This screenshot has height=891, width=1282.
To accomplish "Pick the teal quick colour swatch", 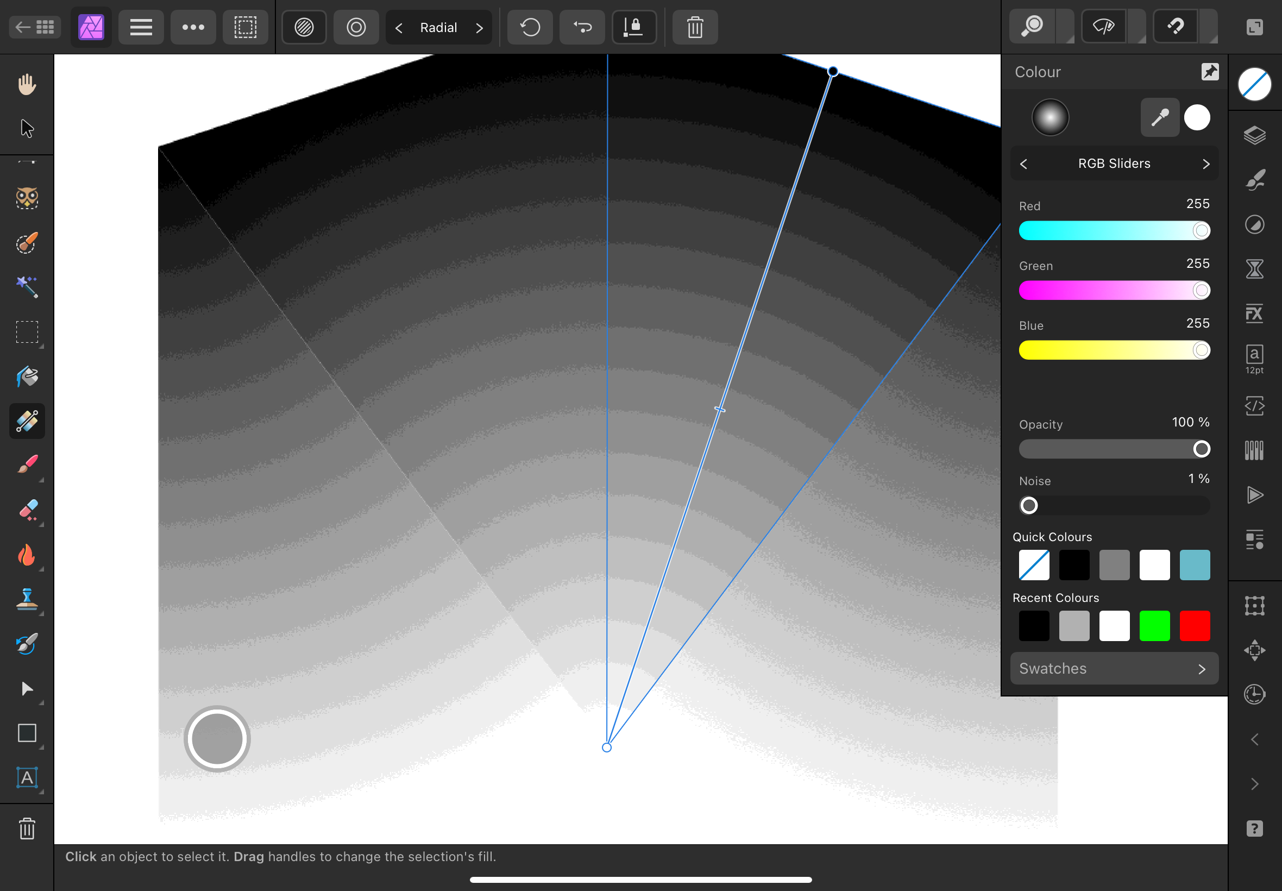I will [1195, 565].
